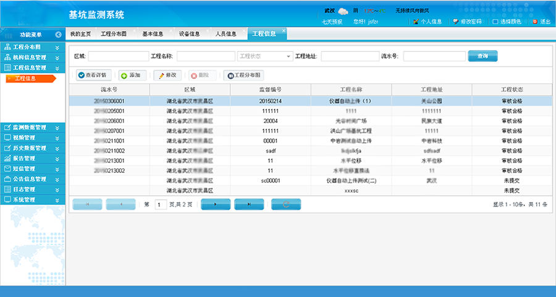Collapse the 功能菜单 sidebar with arrow icon
556x297 pixels.
click(x=58, y=35)
